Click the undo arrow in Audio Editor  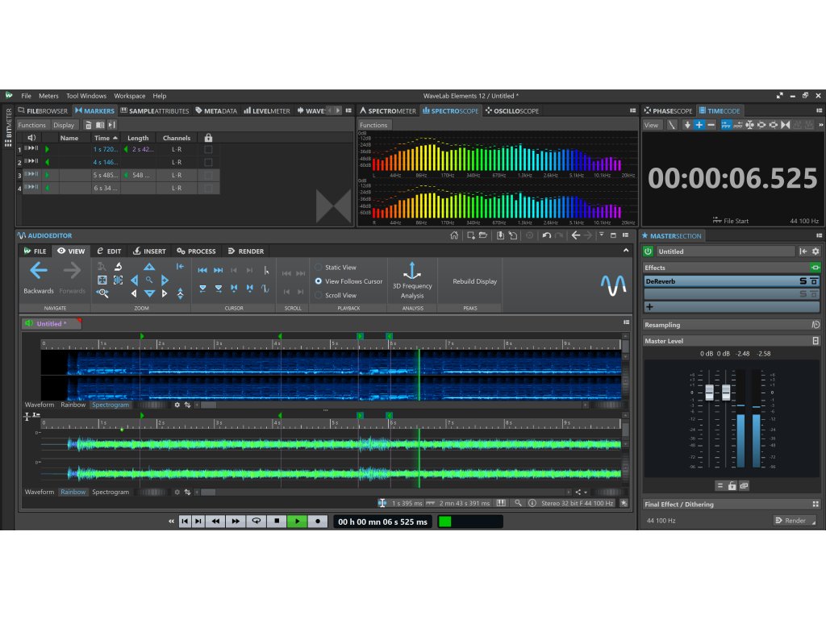(546, 235)
